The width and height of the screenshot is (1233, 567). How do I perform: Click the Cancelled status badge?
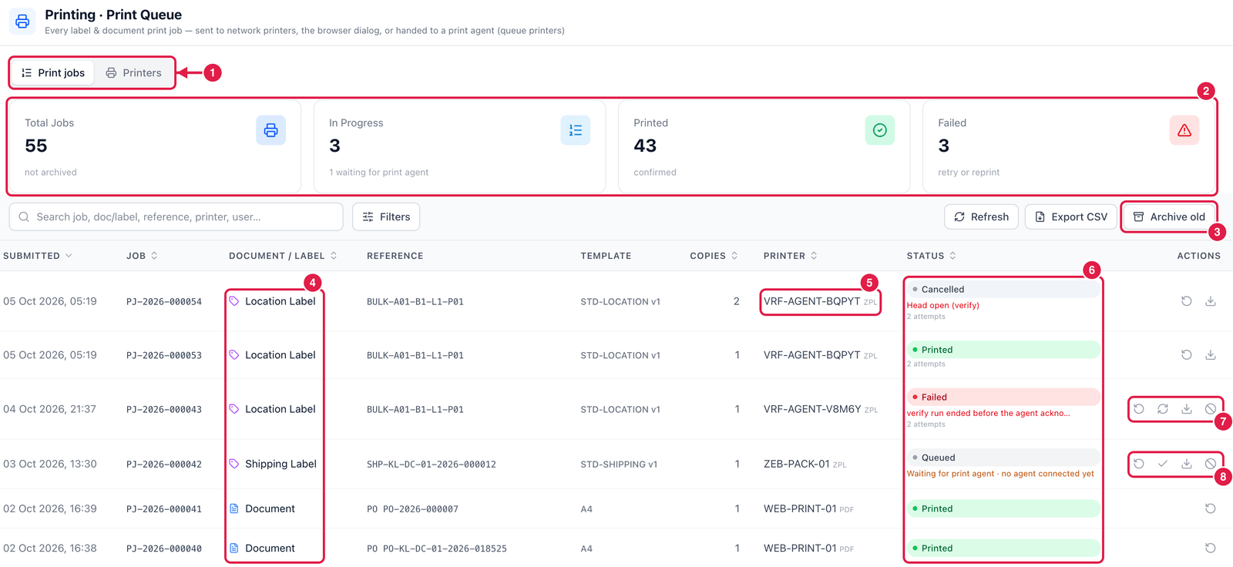(x=1003, y=290)
